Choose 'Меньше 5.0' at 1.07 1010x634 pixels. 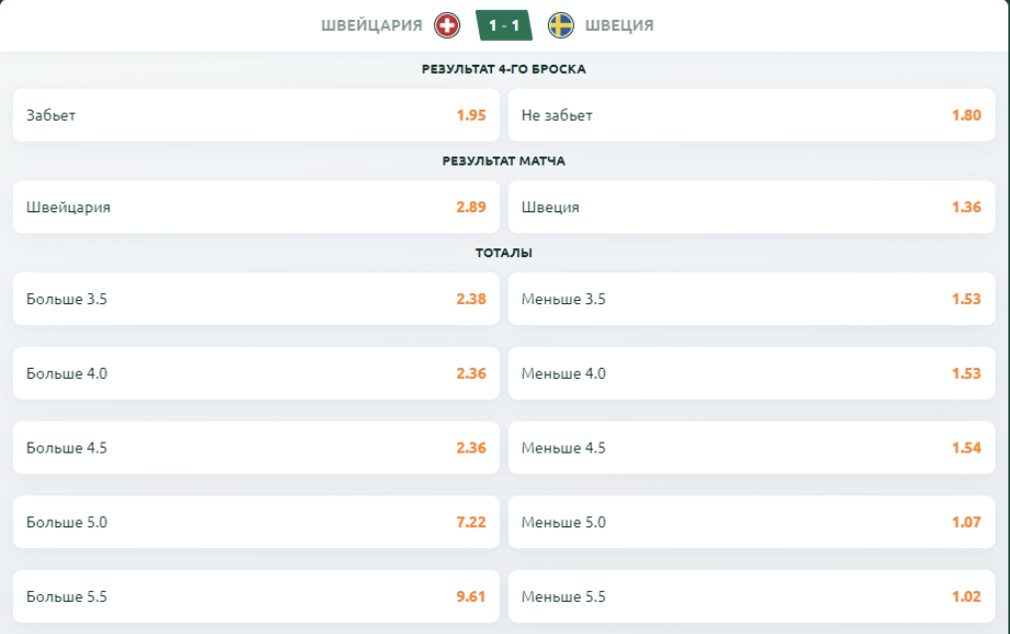751,522
